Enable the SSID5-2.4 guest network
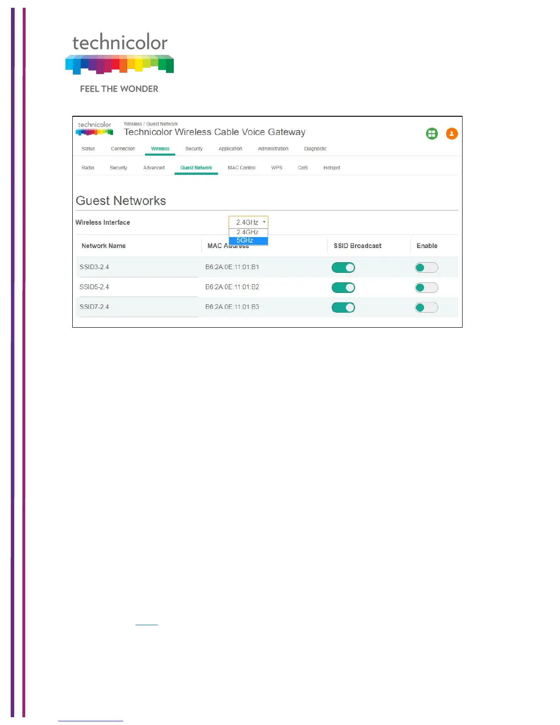 click(426, 287)
